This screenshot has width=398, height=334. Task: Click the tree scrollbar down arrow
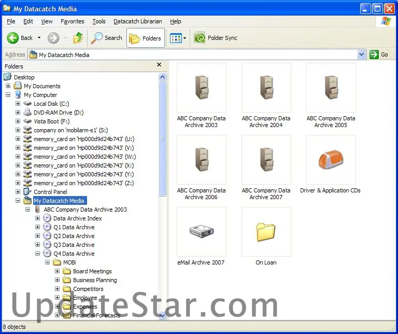[163, 316]
